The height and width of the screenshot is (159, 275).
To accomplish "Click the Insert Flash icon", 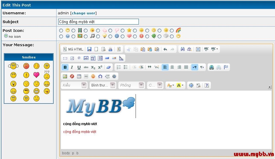I will 72,76.
